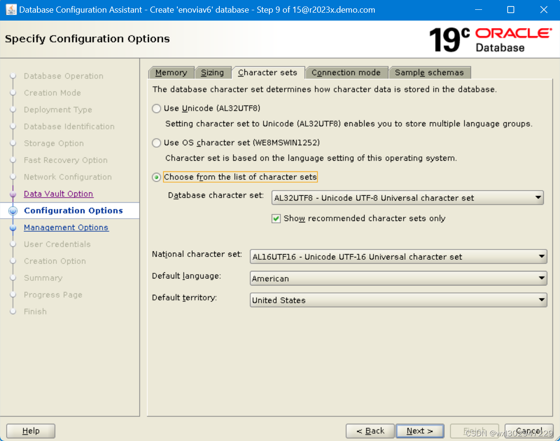560x441 pixels.
Task: Click the Fast Recovery Option step label
Action: coord(66,160)
